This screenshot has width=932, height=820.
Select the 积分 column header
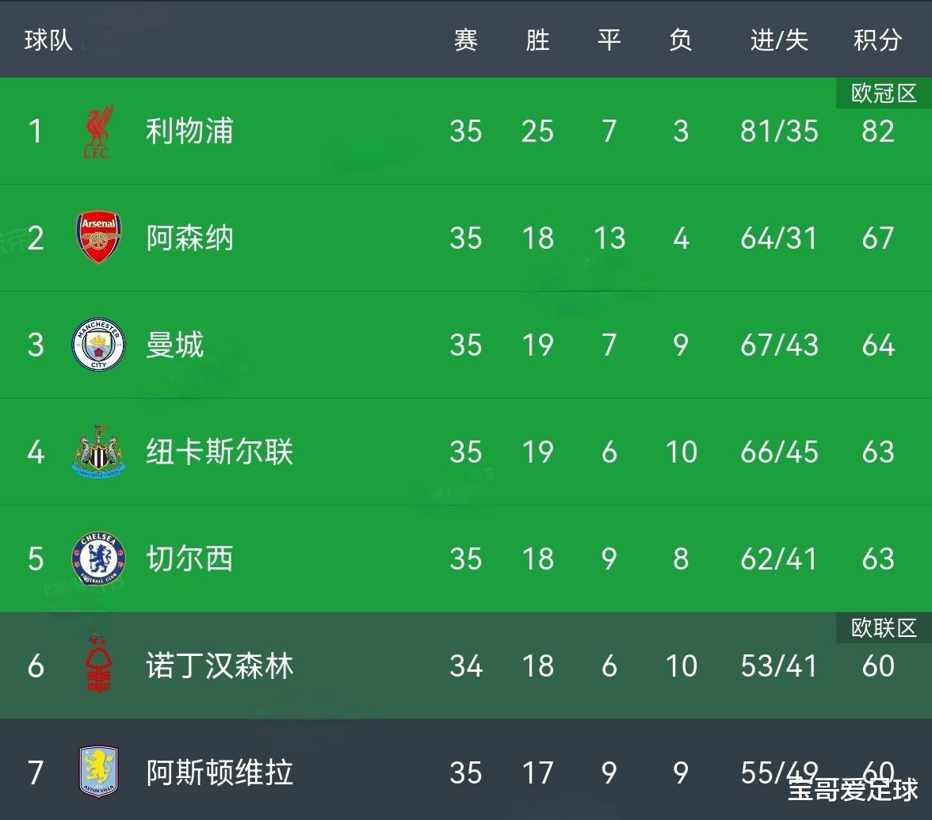[x=877, y=40]
